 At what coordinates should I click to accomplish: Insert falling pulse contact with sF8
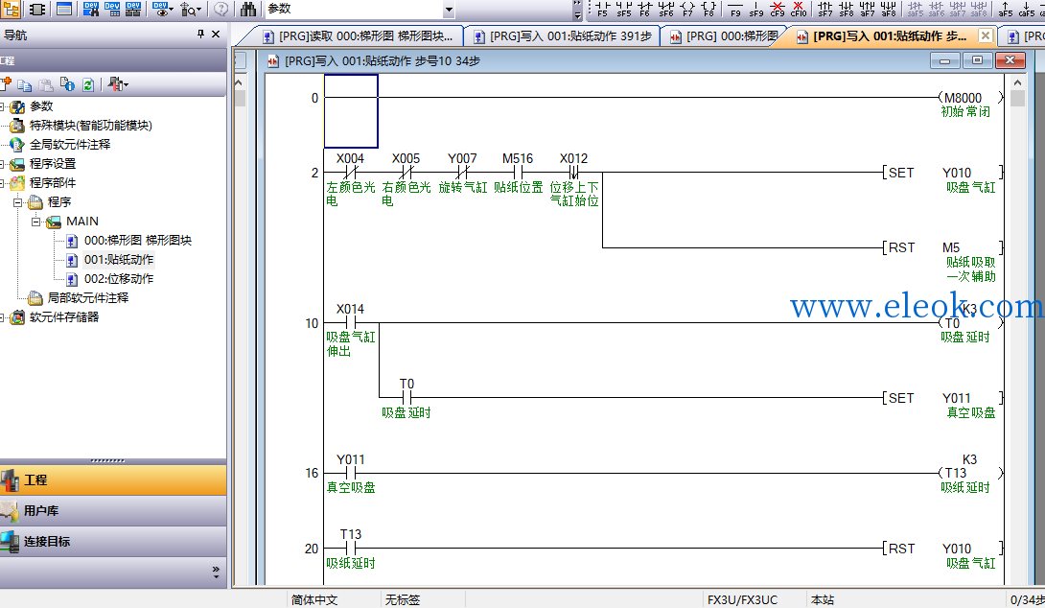(x=847, y=9)
